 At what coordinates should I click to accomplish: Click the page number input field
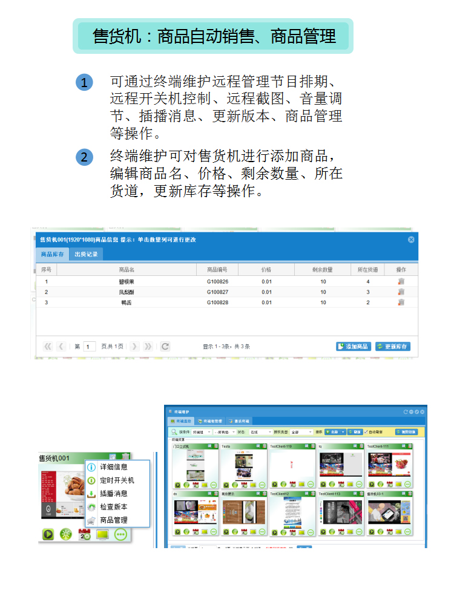[x=89, y=347]
